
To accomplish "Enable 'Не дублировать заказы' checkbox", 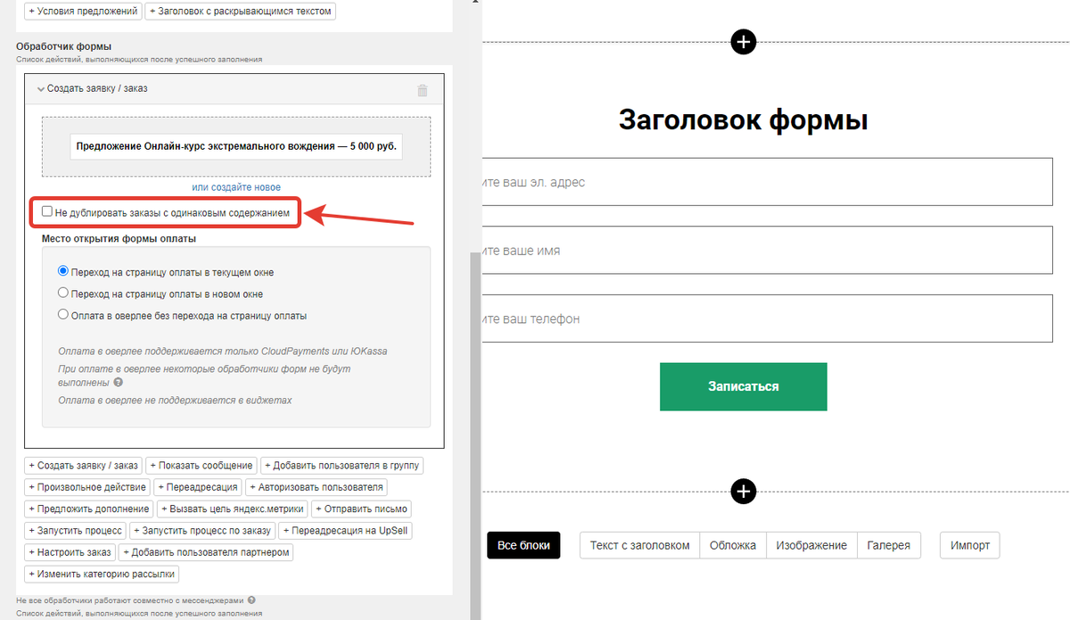I will [x=47, y=212].
